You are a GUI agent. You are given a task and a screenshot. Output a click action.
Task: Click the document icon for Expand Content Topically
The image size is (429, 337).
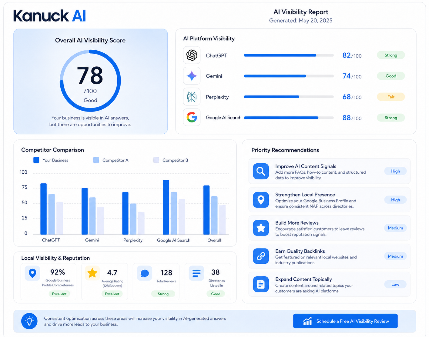click(261, 284)
